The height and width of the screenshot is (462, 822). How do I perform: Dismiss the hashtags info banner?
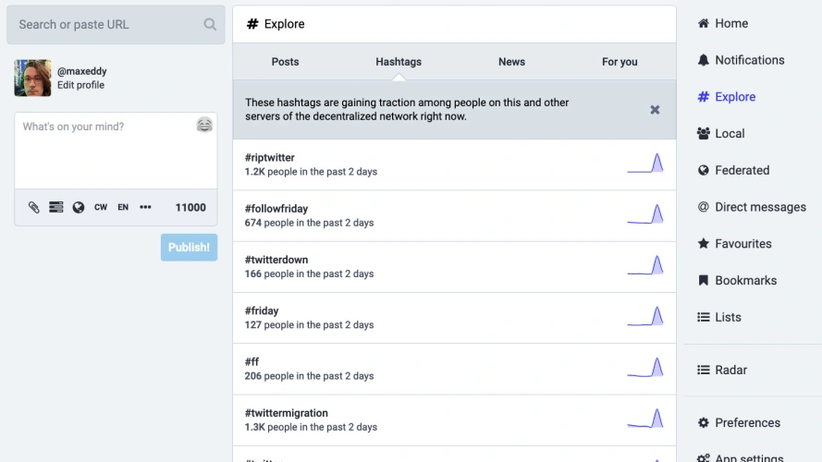(655, 110)
